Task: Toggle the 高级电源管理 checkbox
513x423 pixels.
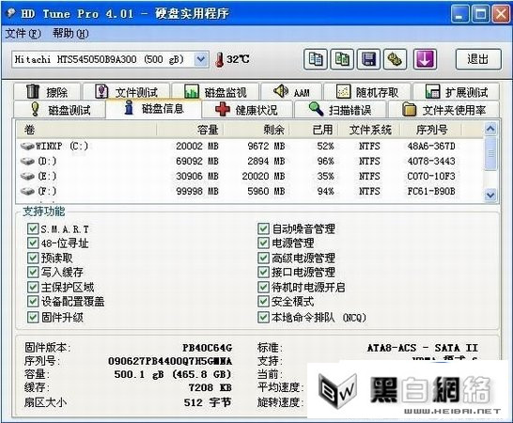Action: click(263, 258)
